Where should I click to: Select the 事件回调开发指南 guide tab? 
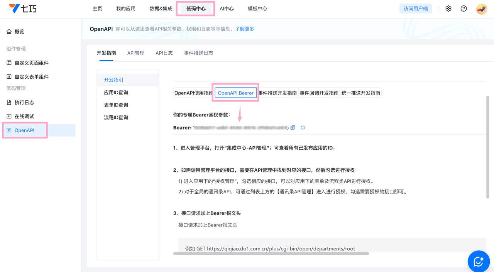coord(319,93)
